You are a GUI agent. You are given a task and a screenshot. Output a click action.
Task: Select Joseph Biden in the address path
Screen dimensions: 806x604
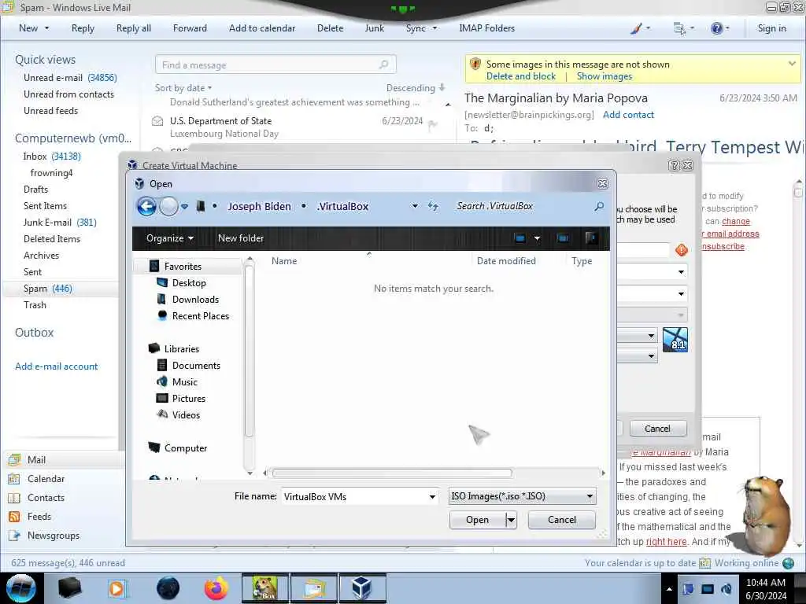259,207
